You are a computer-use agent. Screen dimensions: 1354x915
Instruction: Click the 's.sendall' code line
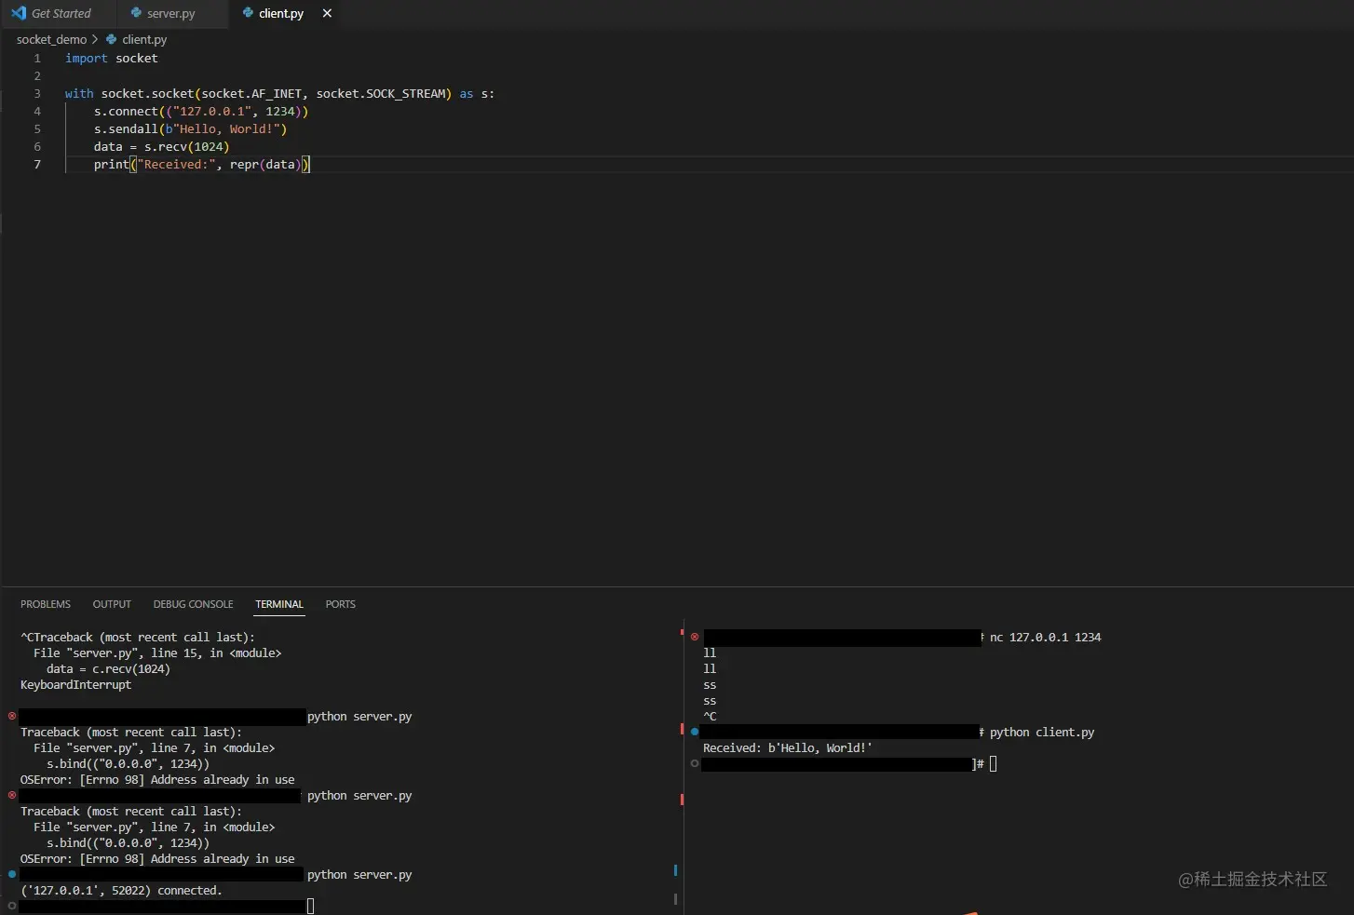(190, 128)
